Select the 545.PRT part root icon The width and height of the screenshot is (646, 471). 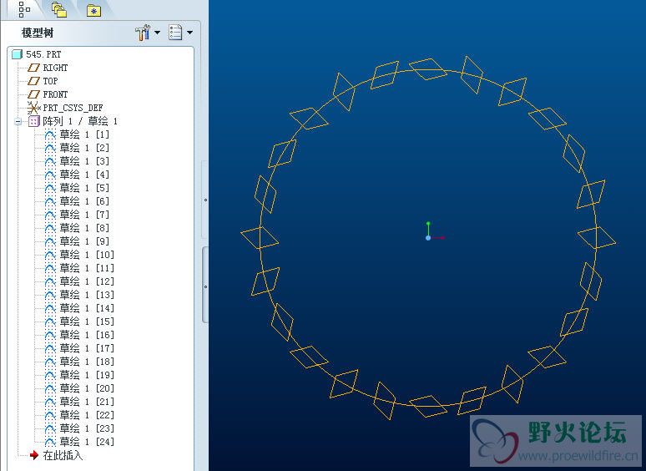tap(17, 54)
